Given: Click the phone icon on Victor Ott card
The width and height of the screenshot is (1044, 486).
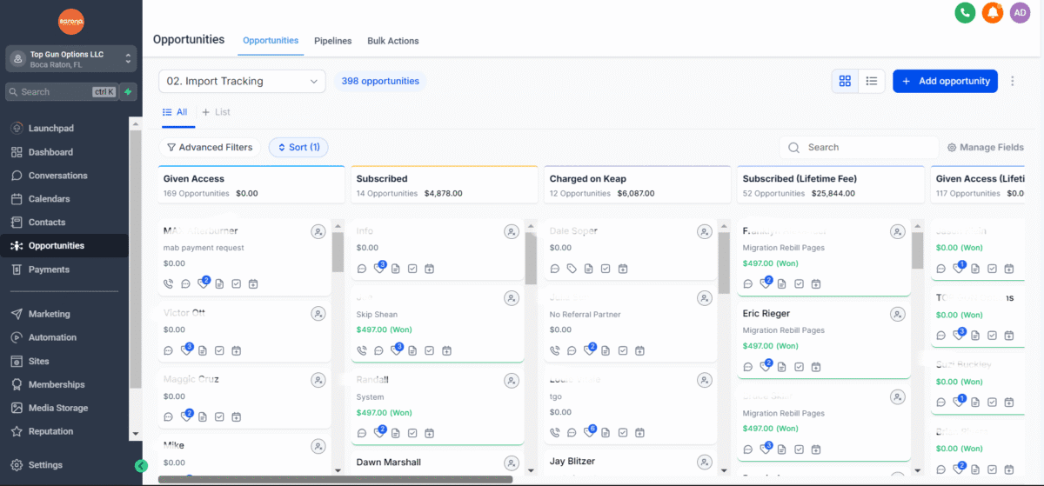Looking at the screenshot, I should tap(169, 350).
